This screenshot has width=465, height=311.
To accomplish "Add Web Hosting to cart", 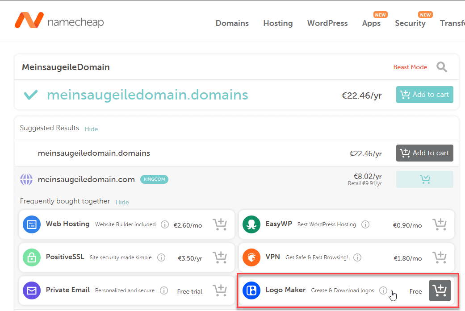I will pyautogui.click(x=220, y=224).
